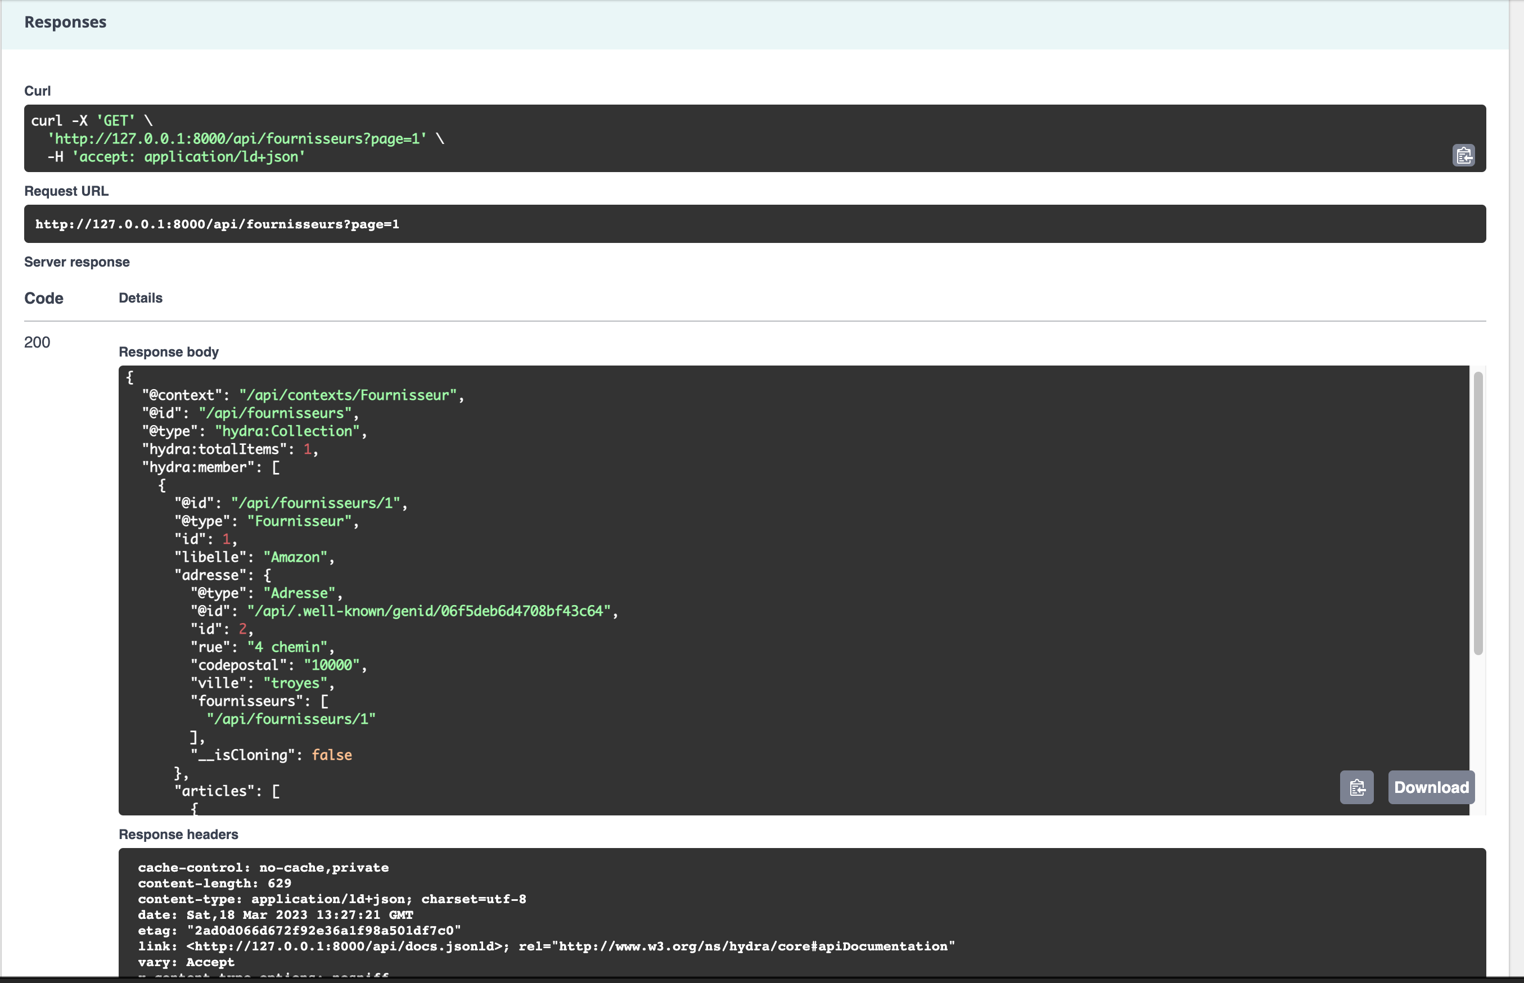Click the 200 status code
This screenshot has width=1524, height=983.
click(37, 342)
